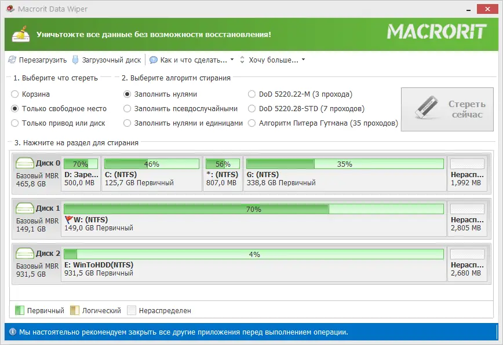This screenshot has height=345, width=503.
Task: Select the W: (NTFS) 149,0 GB partition
Action: (254, 219)
